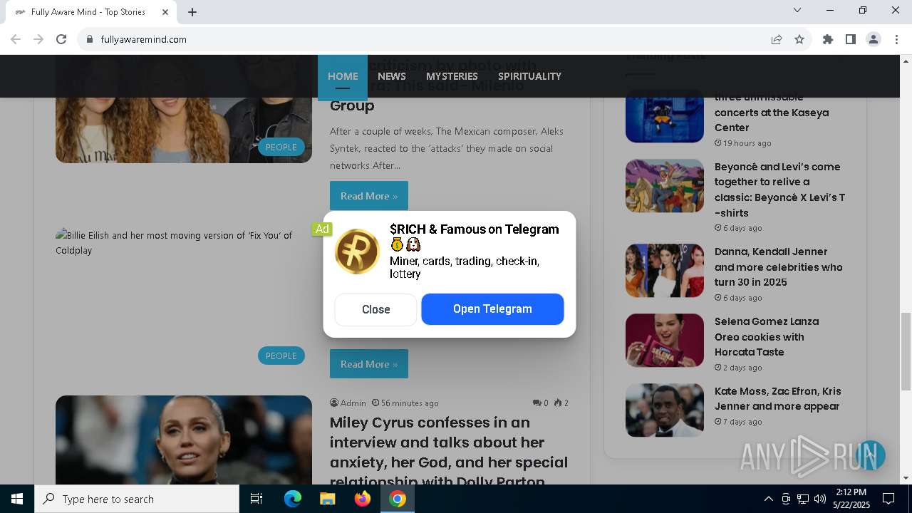Image resolution: width=912 pixels, height=513 pixels.
Task: Click the volume speaker tray icon
Action: tap(820, 499)
